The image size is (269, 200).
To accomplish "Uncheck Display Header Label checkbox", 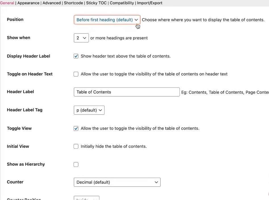I will pos(76,56).
